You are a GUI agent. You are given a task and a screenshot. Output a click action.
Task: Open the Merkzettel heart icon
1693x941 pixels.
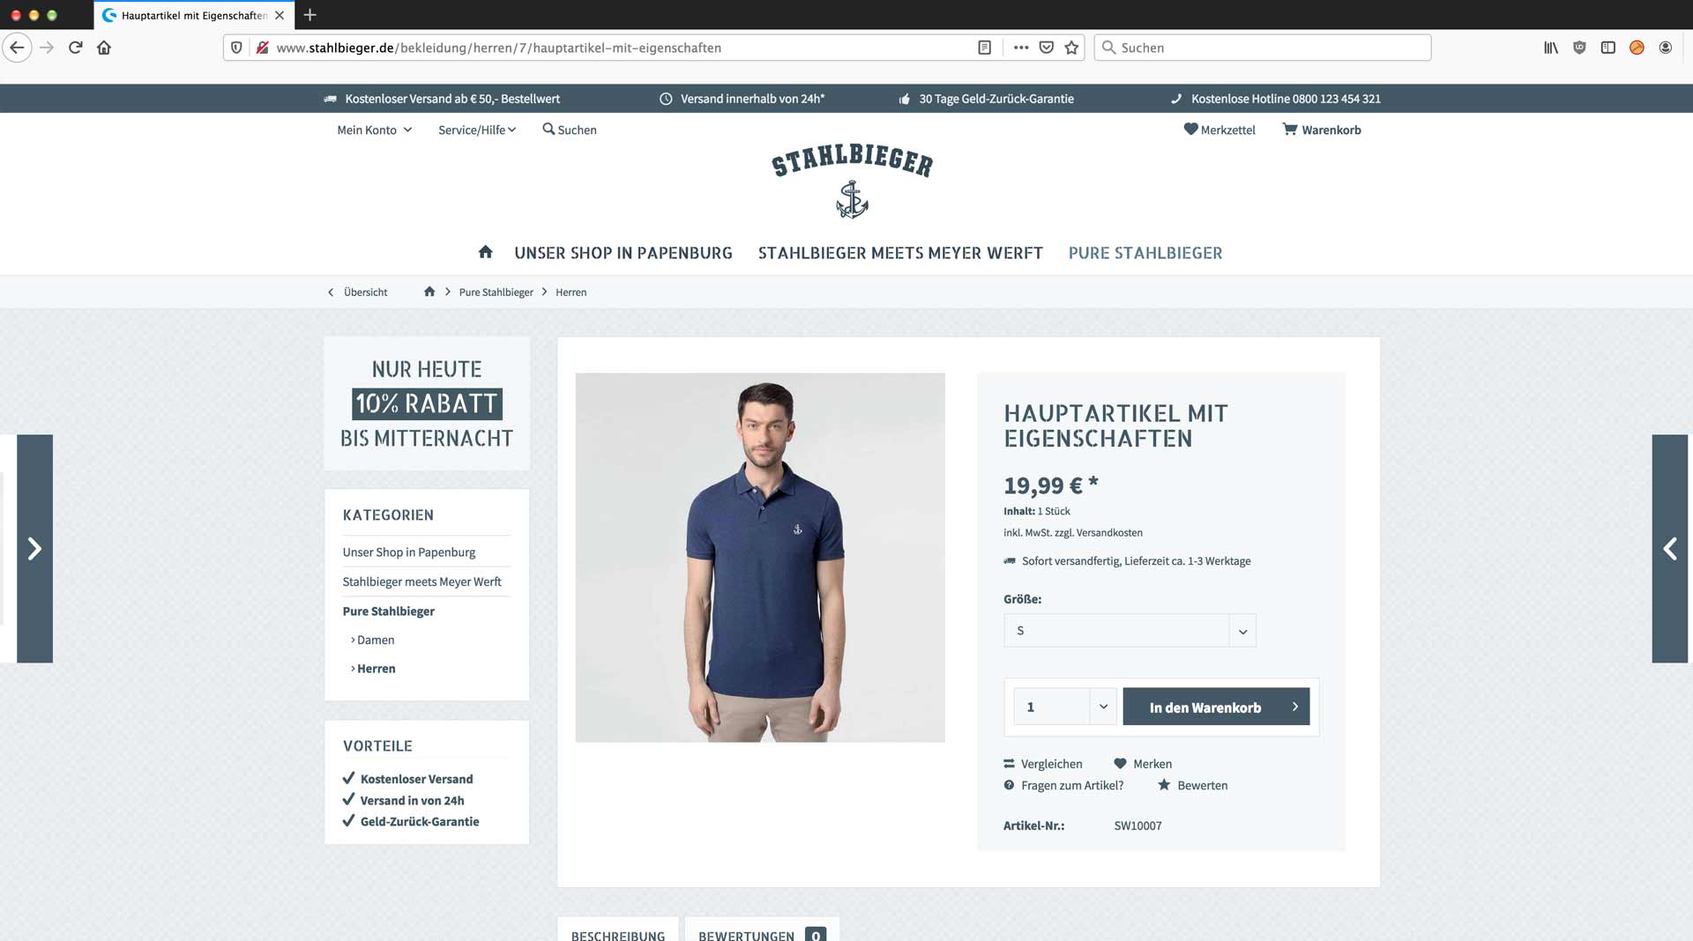1190,129
